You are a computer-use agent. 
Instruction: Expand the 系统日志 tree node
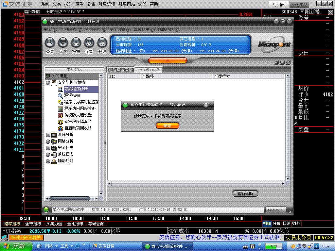coord(48,155)
